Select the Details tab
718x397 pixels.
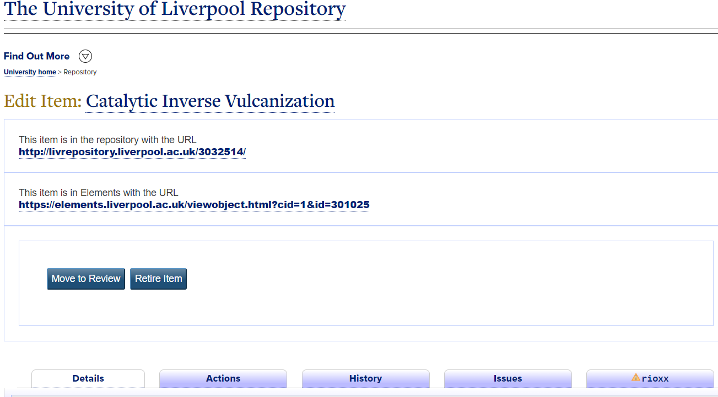tap(88, 379)
